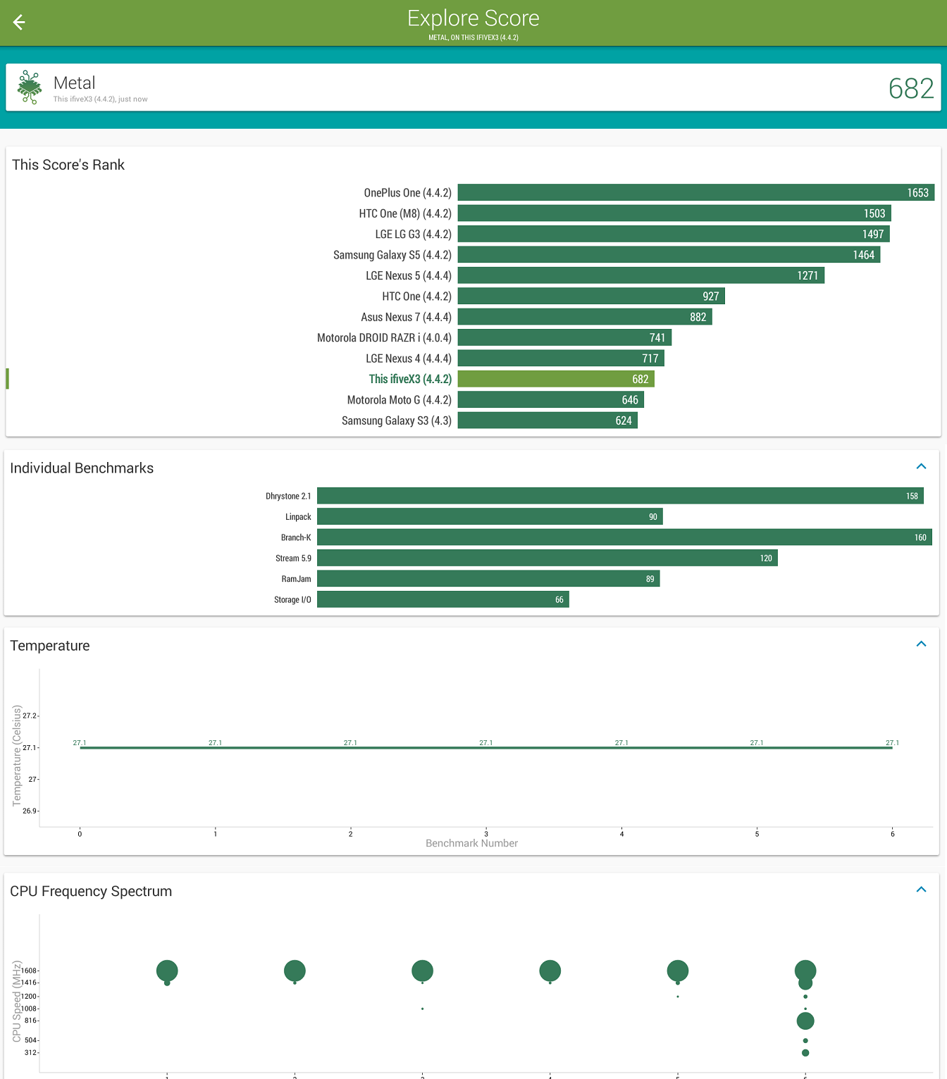
Task: Tap the Branch-K label
Action: coord(296,537)
